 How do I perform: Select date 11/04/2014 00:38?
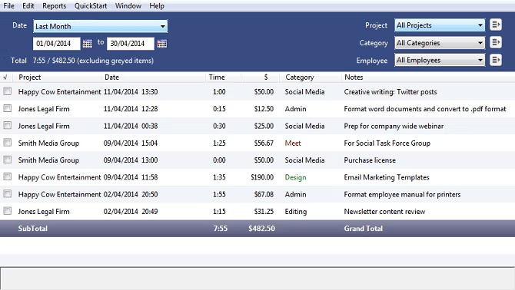(x=131, y=126)
